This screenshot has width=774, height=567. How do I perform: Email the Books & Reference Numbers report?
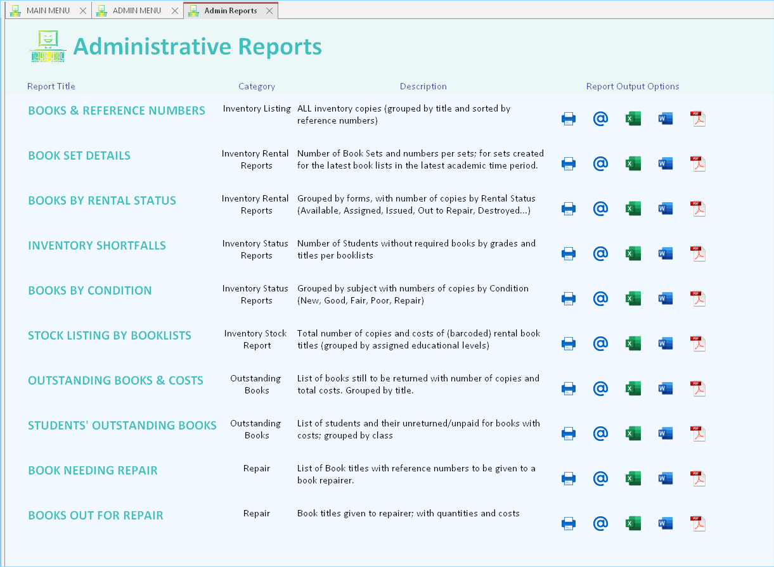coord(600,118)
